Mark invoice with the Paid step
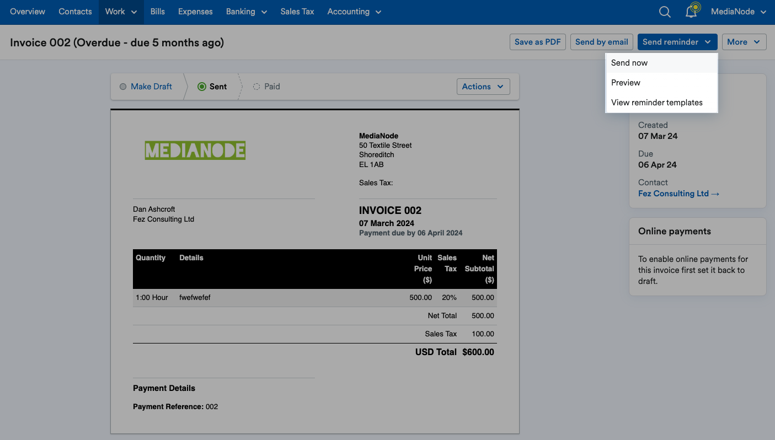The height and width of the screenshot is (440, 775). [x=266, y=87]
